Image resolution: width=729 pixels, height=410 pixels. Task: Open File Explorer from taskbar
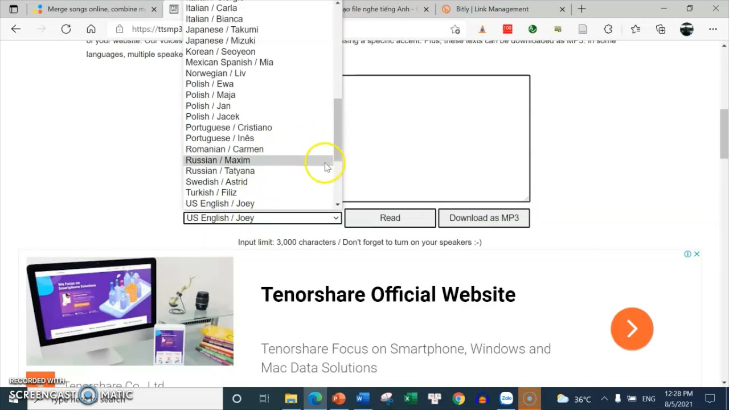point(291,399)
